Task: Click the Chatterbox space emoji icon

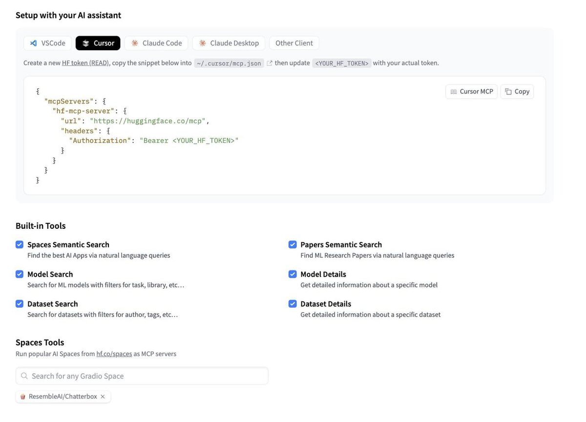Action: (22, 397)
